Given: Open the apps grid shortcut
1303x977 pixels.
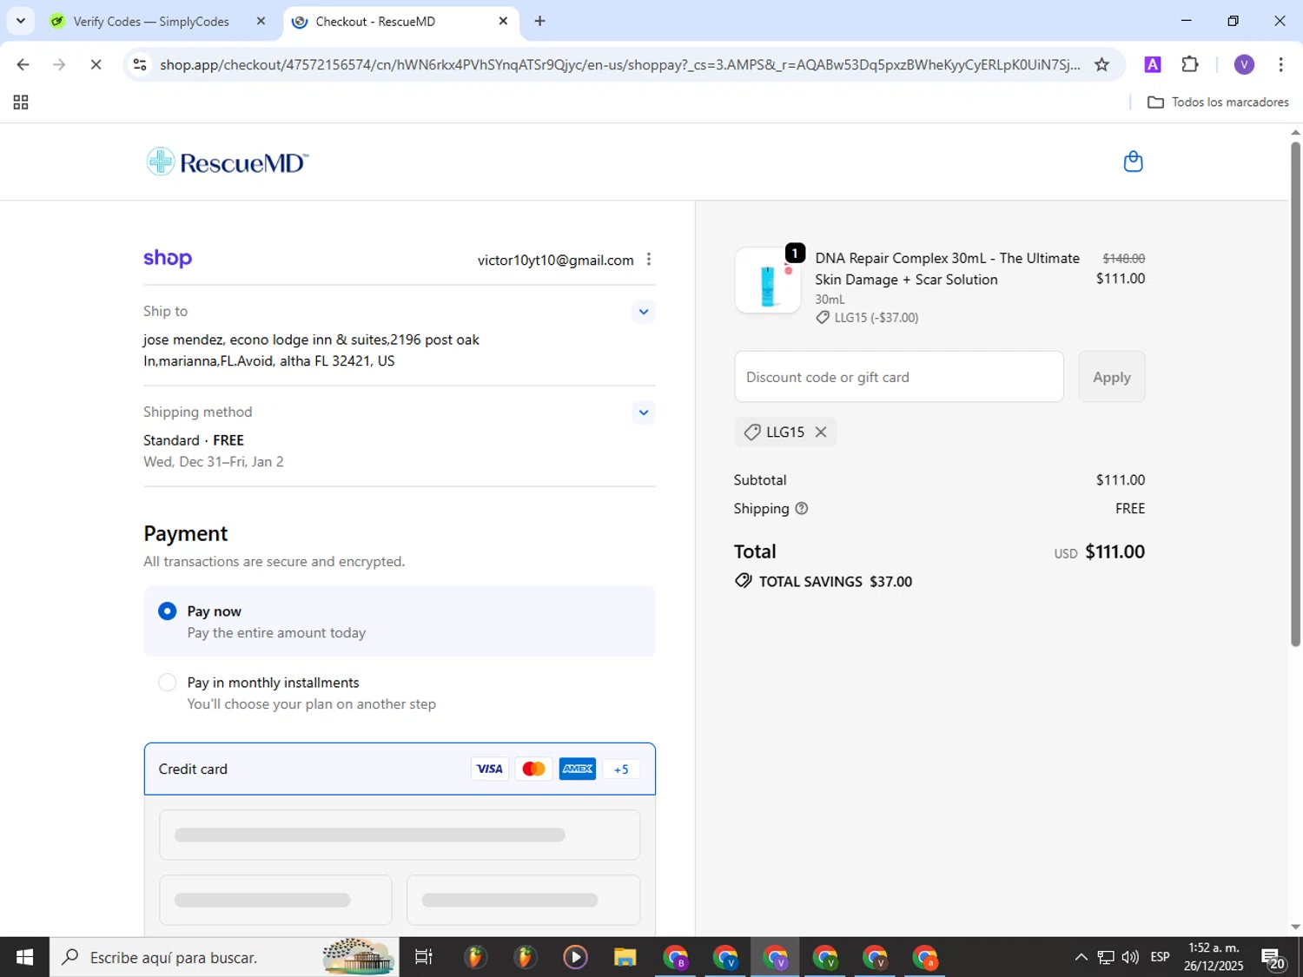Looking at the screenshot, I should click(x=21, y=102).
